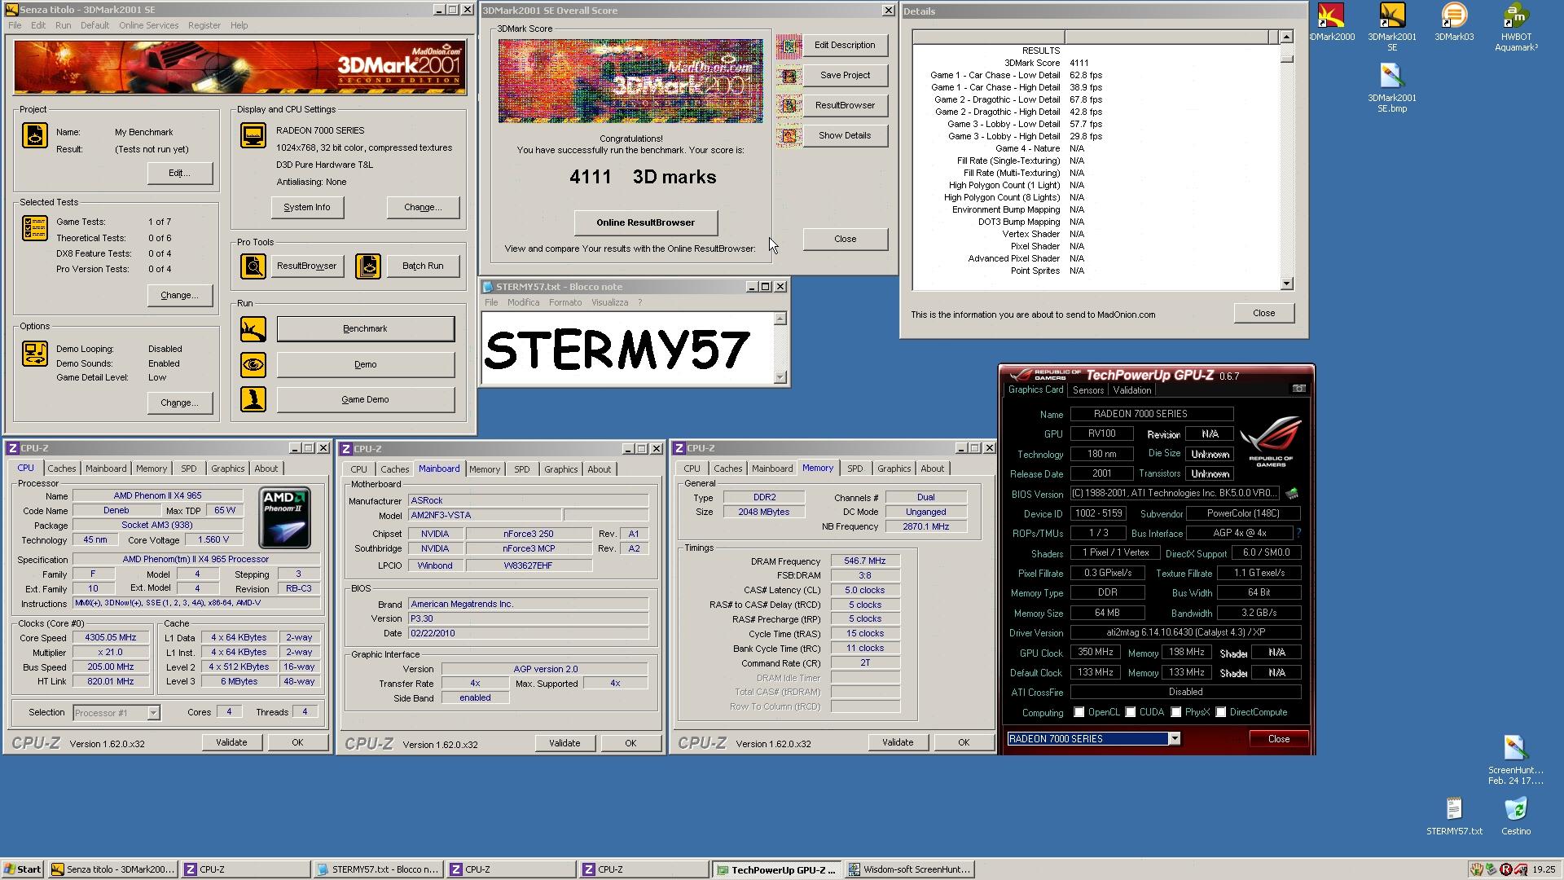
Task: Click the Edit... project button
Action: (x=180, y=173)
